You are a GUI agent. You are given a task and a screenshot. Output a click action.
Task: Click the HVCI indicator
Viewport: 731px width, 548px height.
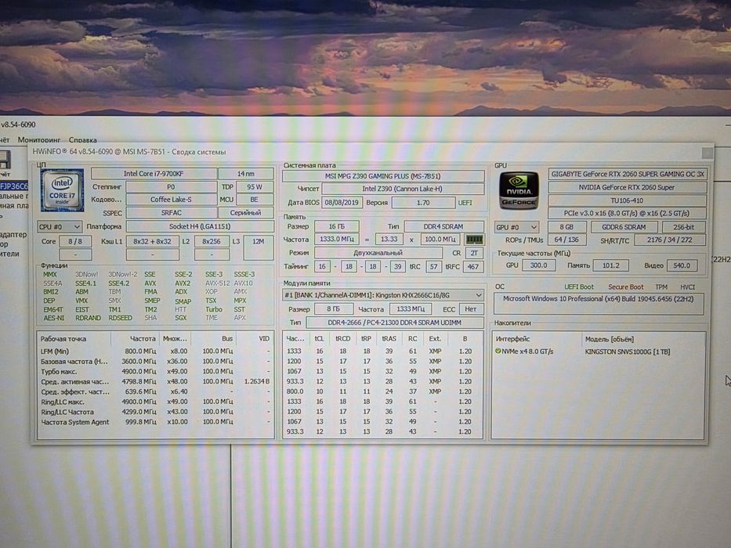pos(687,287)
